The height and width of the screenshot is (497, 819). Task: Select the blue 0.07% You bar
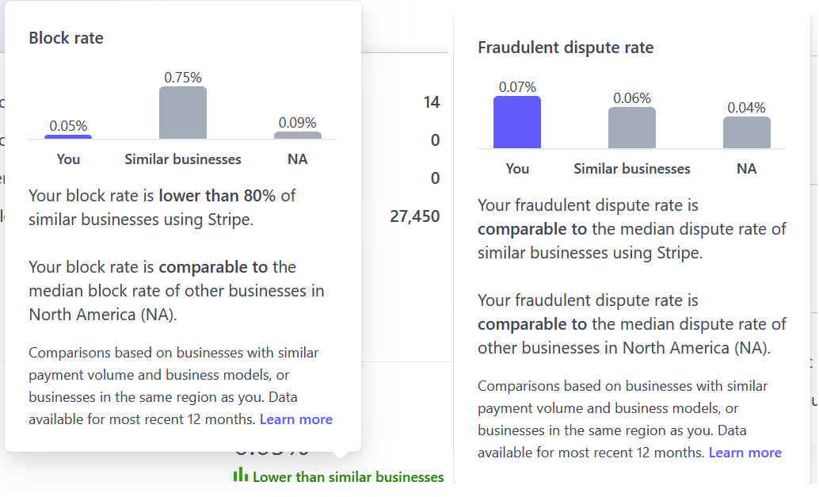(x=516, y=120)
